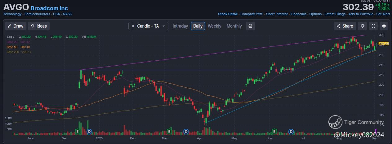This screenshot has height=144, width=392.
Task: Switch to the Intraday timeframe
Action: [x=180, y=26]
